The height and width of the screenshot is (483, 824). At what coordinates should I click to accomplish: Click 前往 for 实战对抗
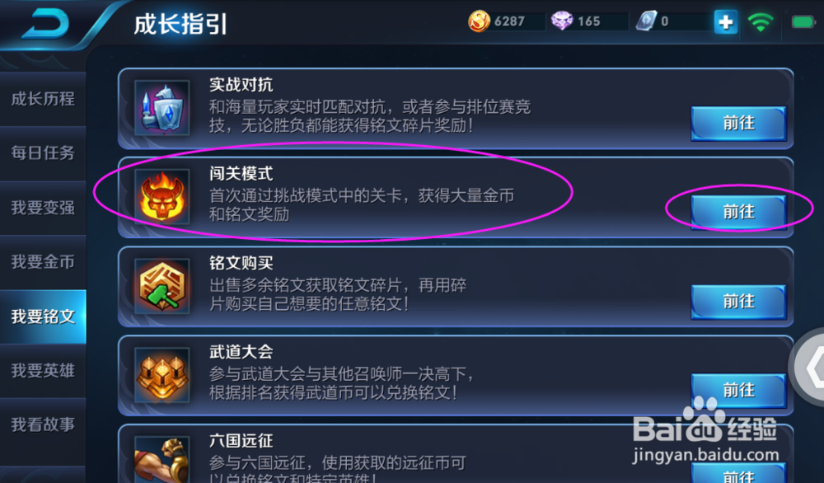pos(738,124)
